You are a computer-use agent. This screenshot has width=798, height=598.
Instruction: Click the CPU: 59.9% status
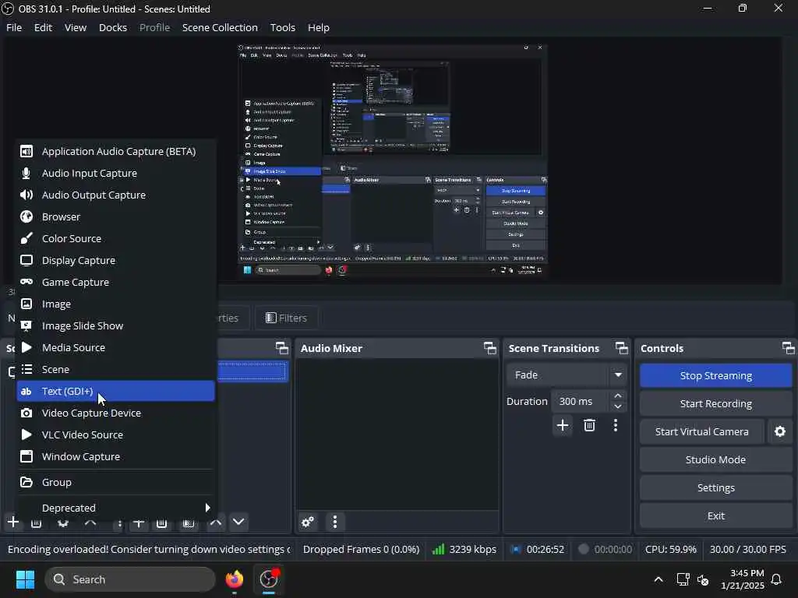671,549
